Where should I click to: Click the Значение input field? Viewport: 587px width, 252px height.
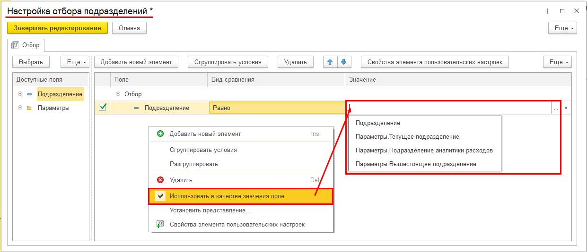pyautogui.click(x=448, y=108)
